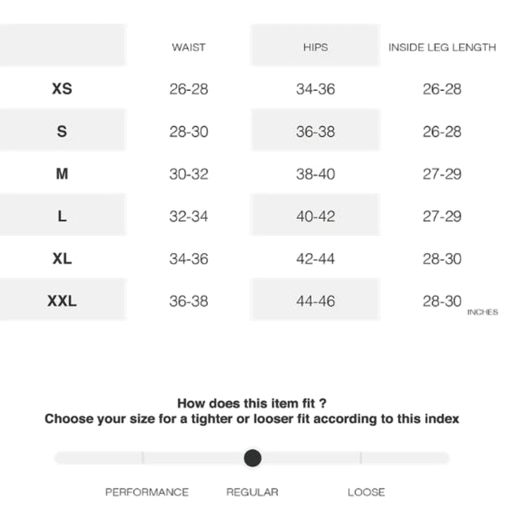Click the L waist value 32-34
The width and height of the screenshot is (520, 520).
189,216
